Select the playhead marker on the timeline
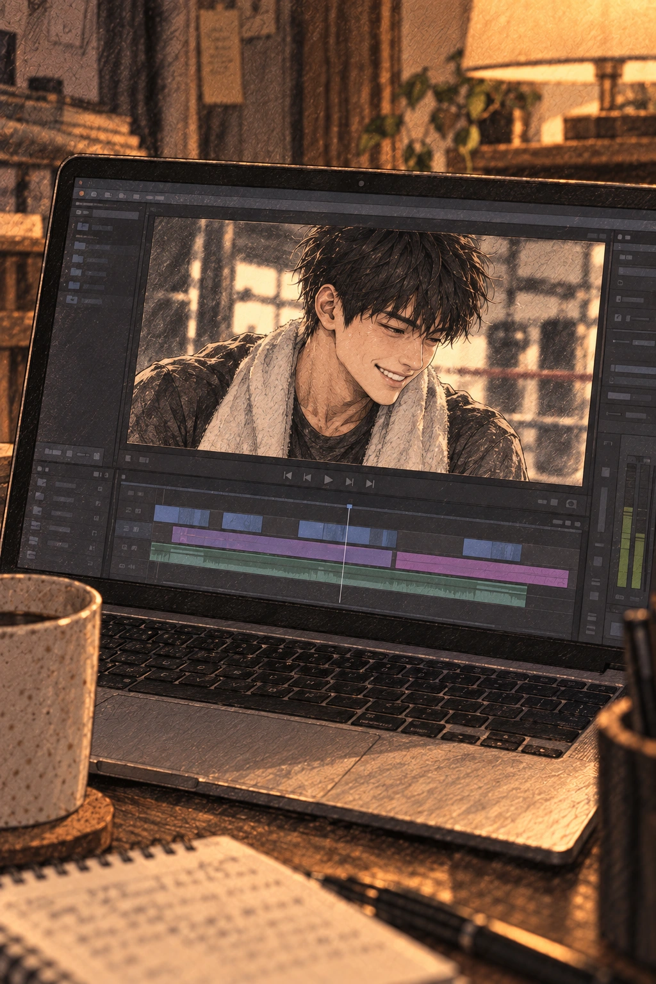The image size is (656, 984). [x=349, y=507]
